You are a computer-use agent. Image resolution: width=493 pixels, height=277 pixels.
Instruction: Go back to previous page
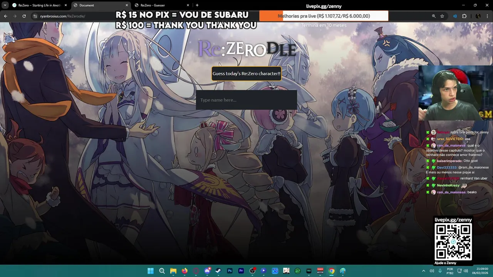pyautogui.click(x=5, y=16)
